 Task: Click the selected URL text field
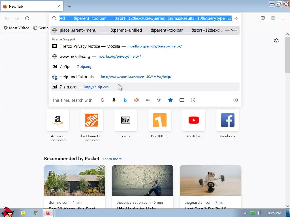pyautogui.click(x=145, y=18)
